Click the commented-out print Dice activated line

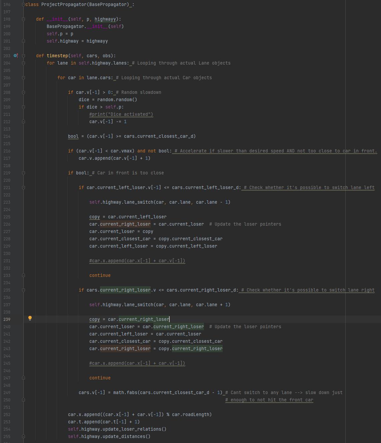pos(121,114)
